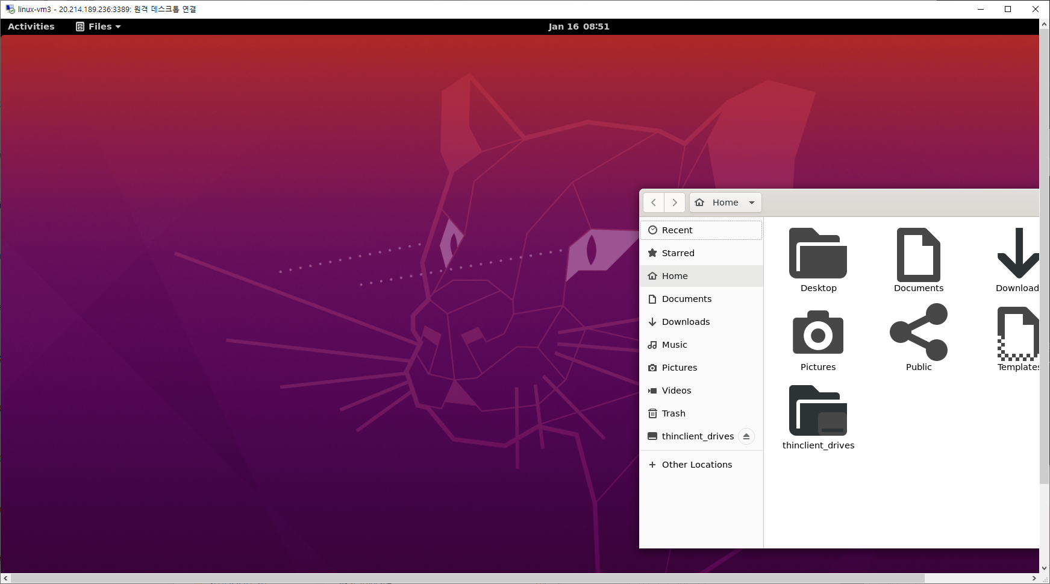Viewport: 1050px width, 584px height.
Task: Click the Home label in the path bar
Action: [x=725, y=203]
